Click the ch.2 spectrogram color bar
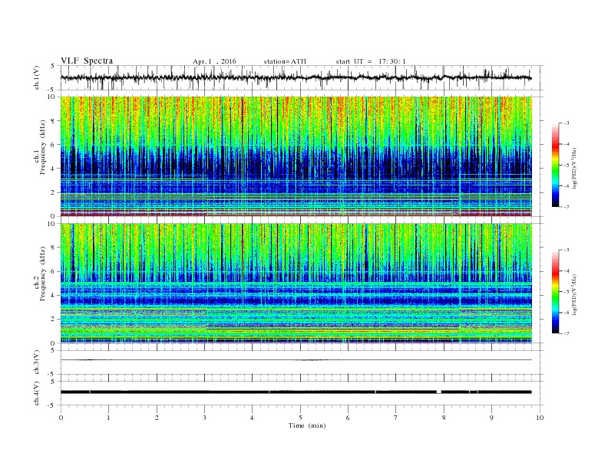The width and height of the screenshot is (608, 469). (x=555, y=291)
